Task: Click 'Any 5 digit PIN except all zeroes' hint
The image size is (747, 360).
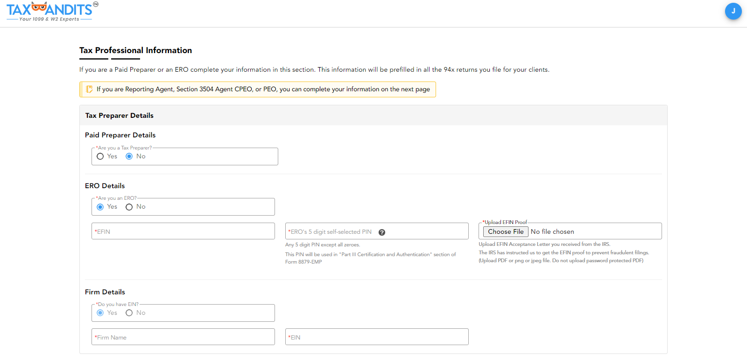Action: (323, 245)
